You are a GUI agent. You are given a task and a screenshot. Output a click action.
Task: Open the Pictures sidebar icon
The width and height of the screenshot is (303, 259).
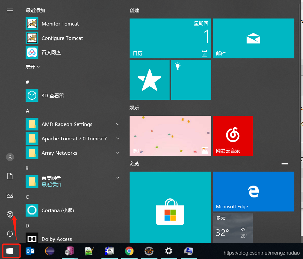tap(10, 195)
